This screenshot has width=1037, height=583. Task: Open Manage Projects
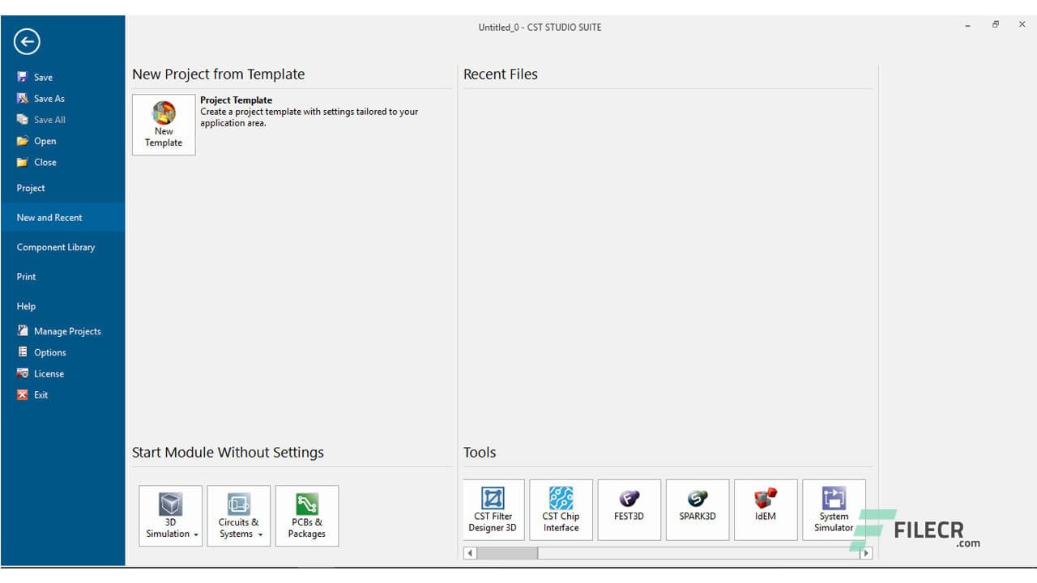(x=66, y=330)
